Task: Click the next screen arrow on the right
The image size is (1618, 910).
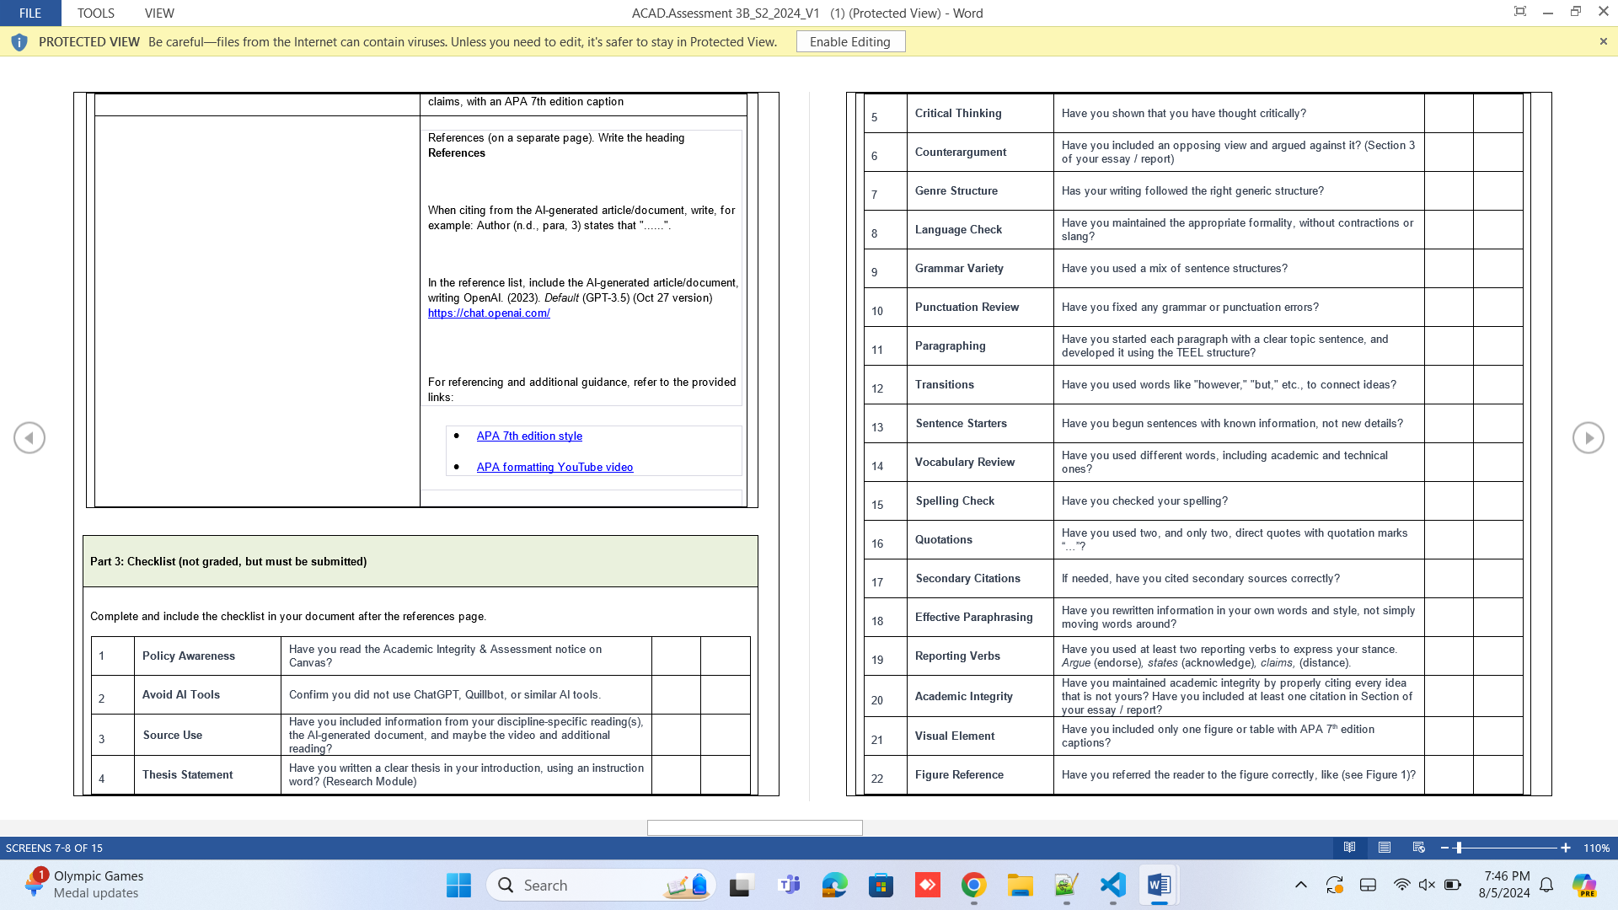Action: click(1588, 437)
